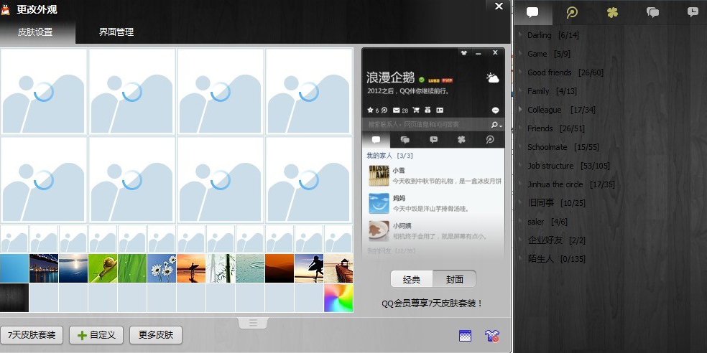Viewport: 707px width, 353px height.
Task: Pick the solid blue skin swatch
Action: pyautogui.click(x=14, y=268)
